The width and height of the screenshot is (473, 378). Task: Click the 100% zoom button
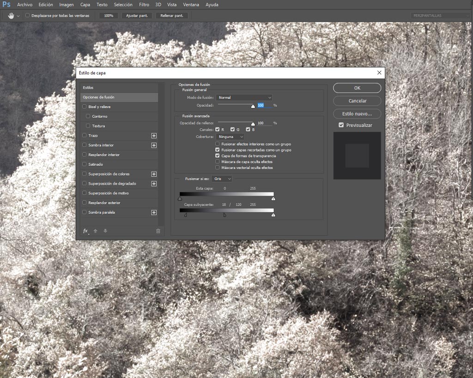(x=109, y=16)
